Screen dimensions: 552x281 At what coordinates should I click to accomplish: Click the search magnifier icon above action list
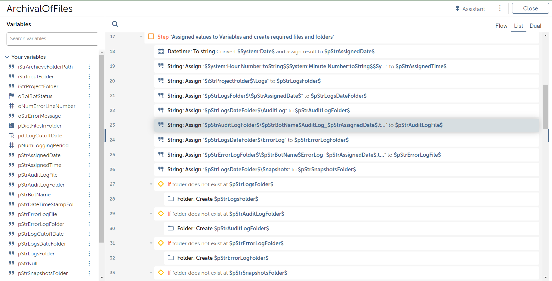[x=115, y=24]
